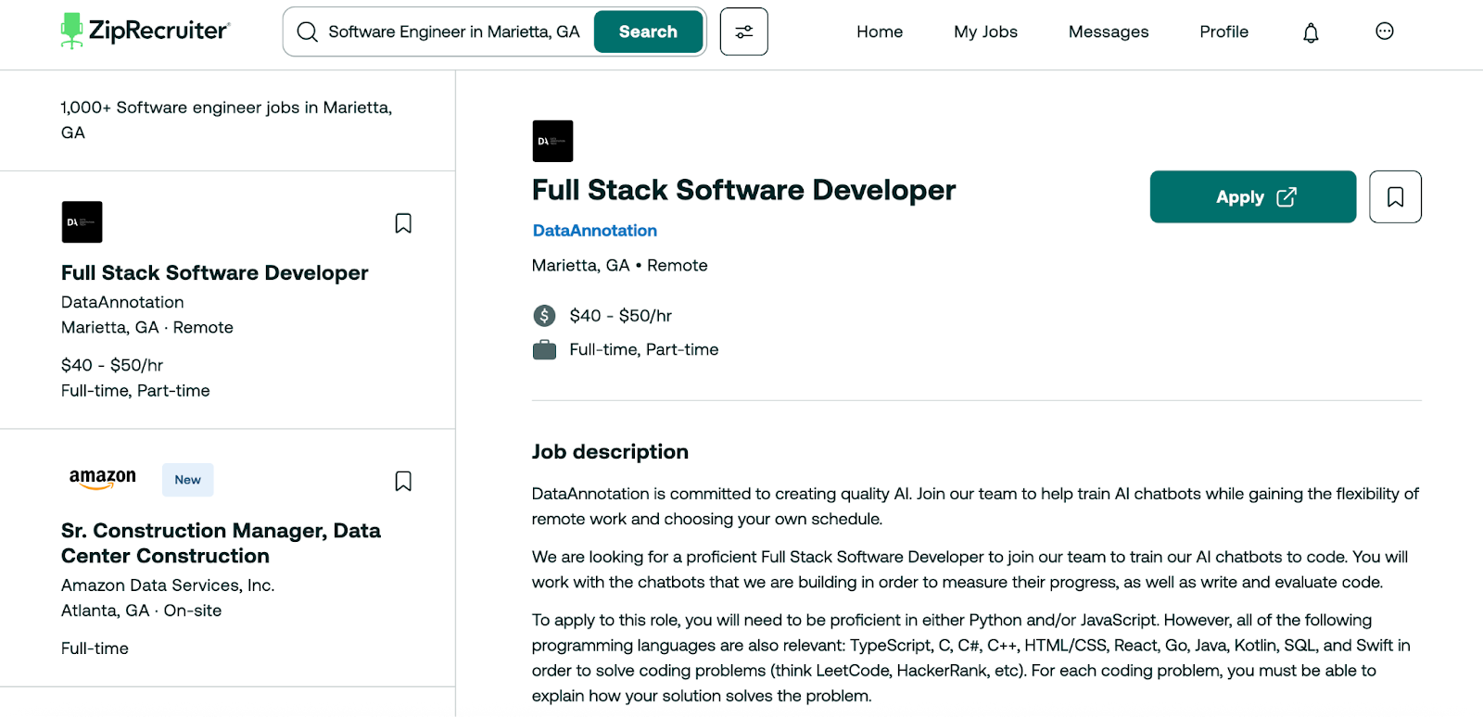Go to Home in navigation
Image resolution: width=1483 pixels, height=717 pixels.
tap(880, 31)
